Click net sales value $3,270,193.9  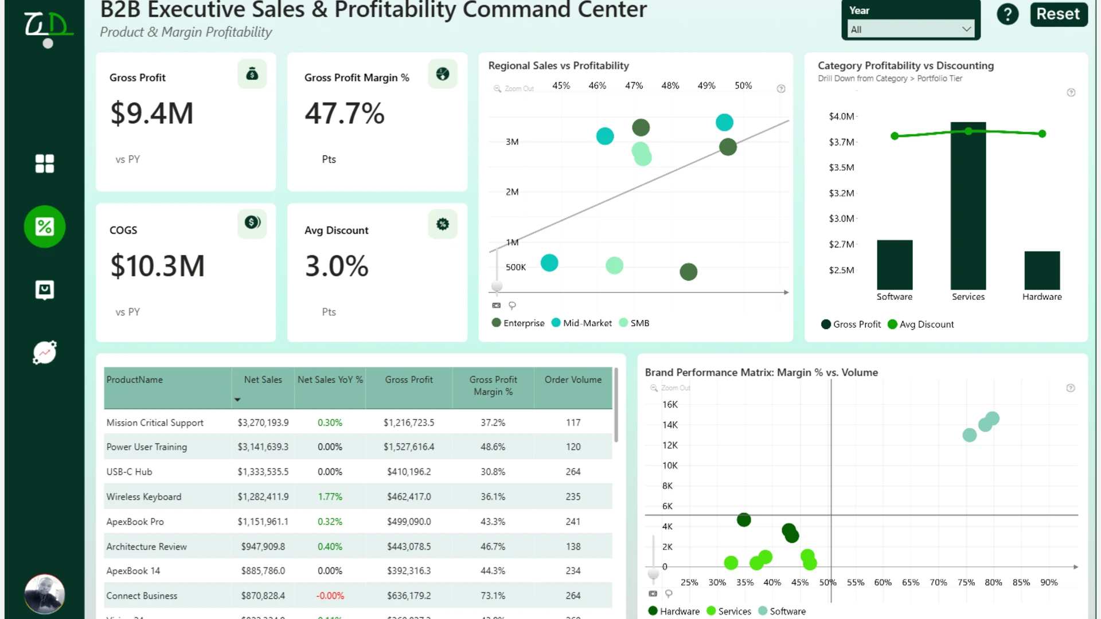263,423
